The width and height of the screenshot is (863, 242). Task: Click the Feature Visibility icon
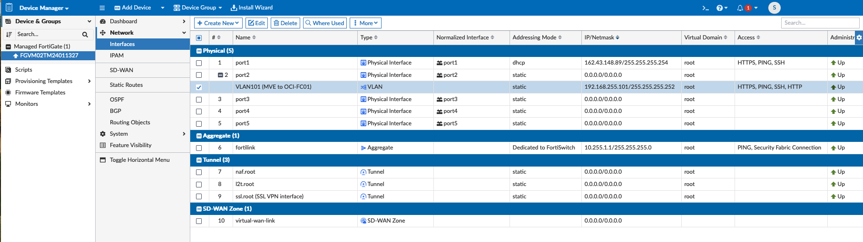[x=103, y=145]
